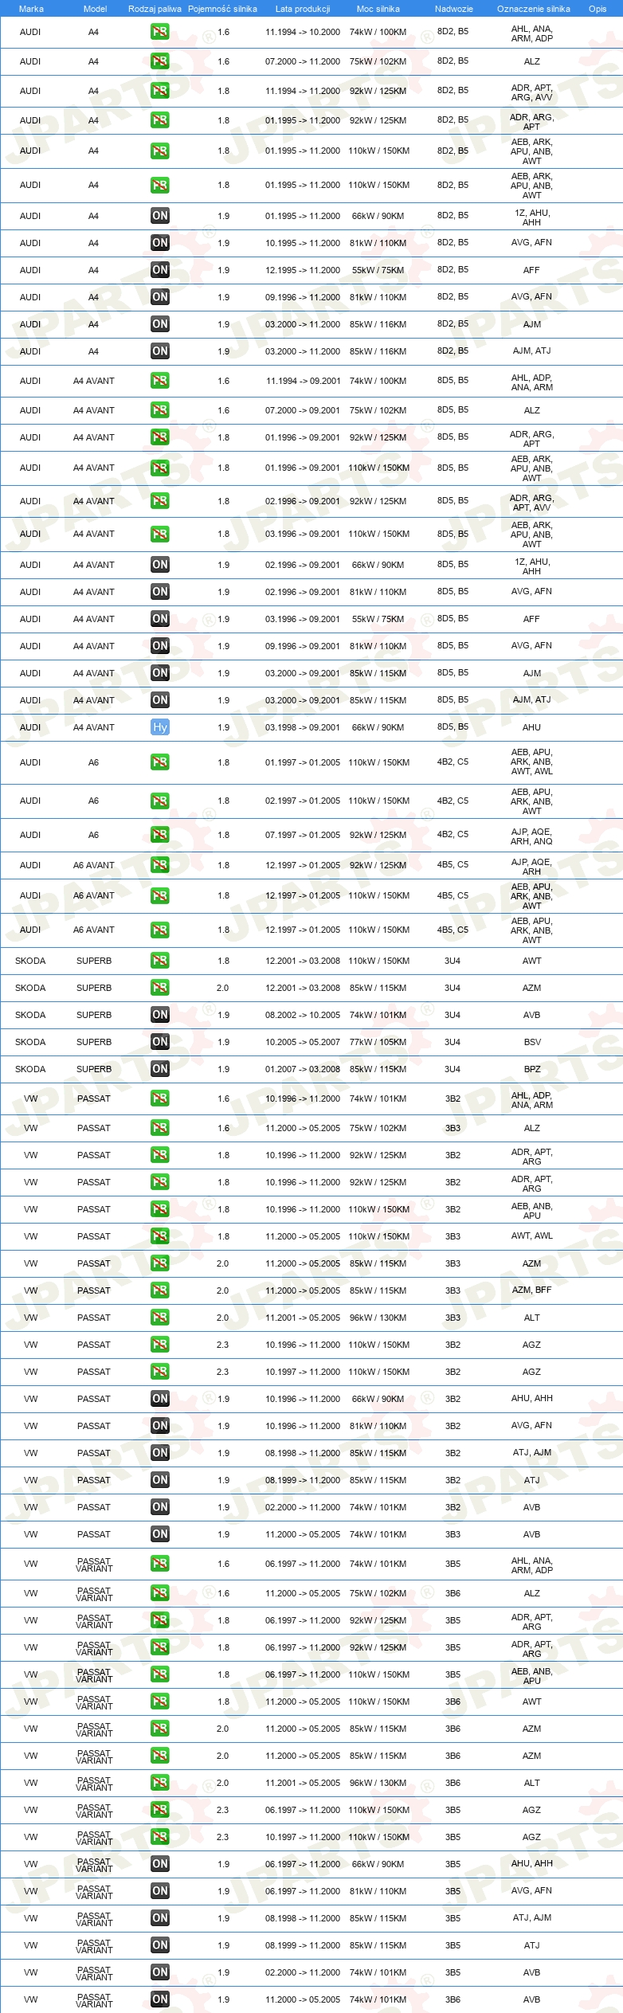This screenshot has width=623, height=2013.
Task: Click ON icon in Audi A4 09.1996 AVG, AFN row
Action: click(x=160, y=297)
